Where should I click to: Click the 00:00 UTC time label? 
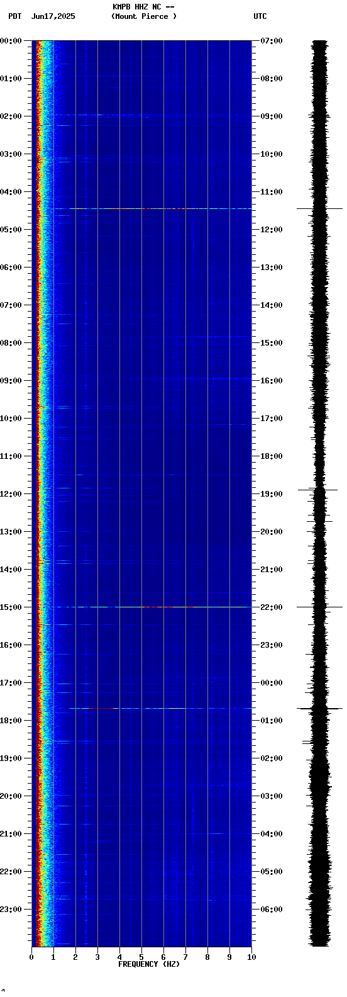pyautogui.click(x=272, y=683)
